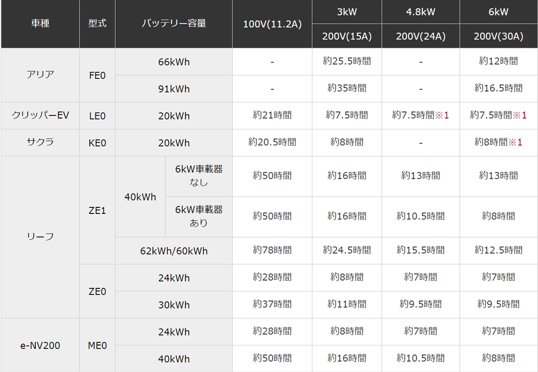Select the クリッパーEV row label
The height and width of the screenshot is (372, 538).
(x=40, y=115)
